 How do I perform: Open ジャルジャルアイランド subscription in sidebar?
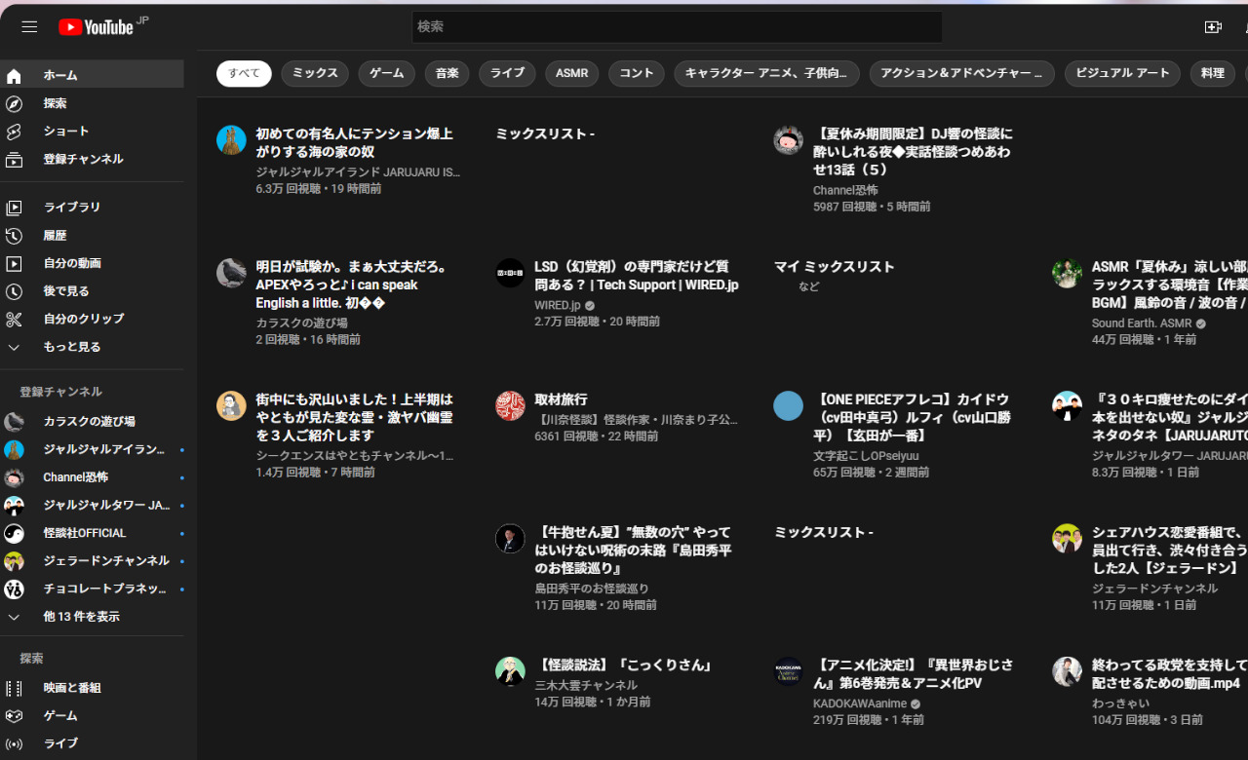92,449
